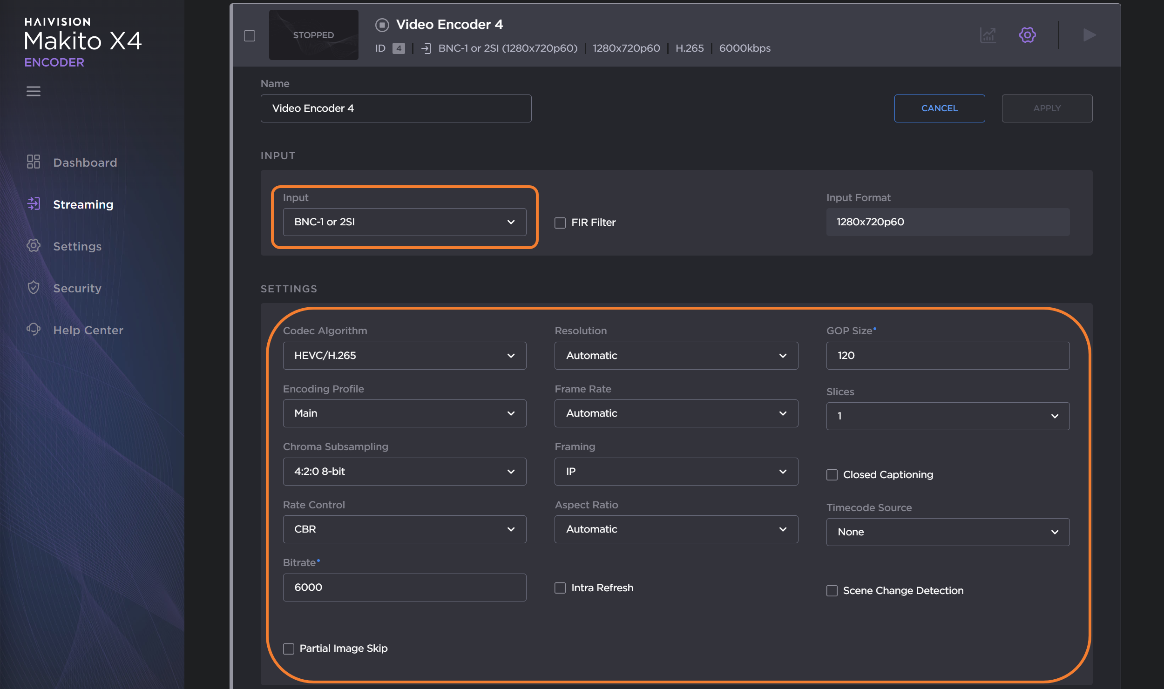Edit the Bitrate value field

(404, 587)
